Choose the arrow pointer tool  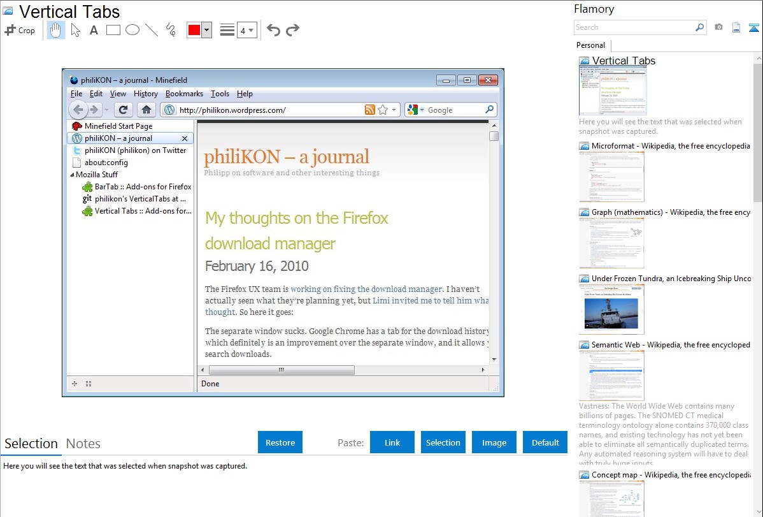[x=75, y=30]
